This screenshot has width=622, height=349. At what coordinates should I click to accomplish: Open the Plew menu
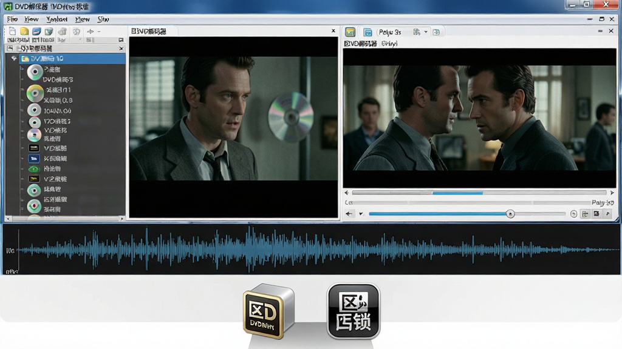[83, 19]
